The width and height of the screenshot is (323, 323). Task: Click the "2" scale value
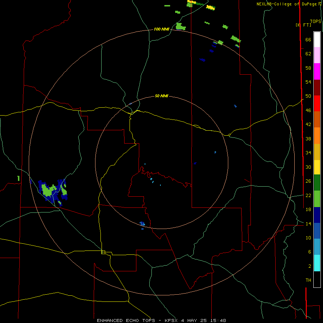click(x=309, y=266)
